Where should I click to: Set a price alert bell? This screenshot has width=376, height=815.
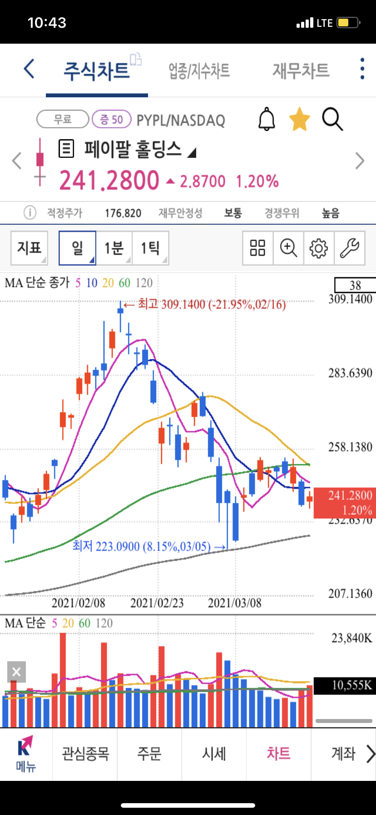click(267, 119)
